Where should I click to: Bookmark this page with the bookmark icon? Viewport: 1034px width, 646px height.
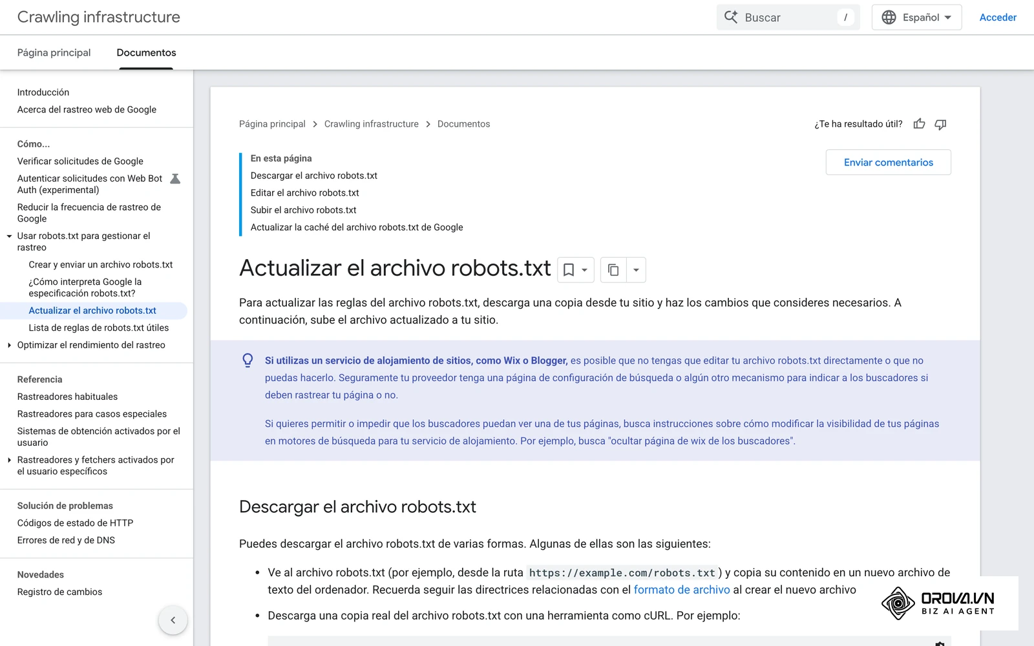(x=569, y=270)
